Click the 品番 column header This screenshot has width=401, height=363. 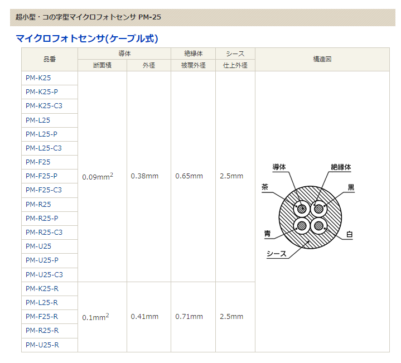[50, 59]
